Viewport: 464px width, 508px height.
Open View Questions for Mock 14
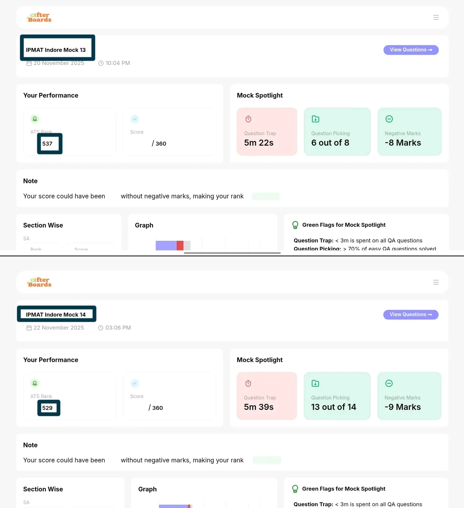pos(411,315)
